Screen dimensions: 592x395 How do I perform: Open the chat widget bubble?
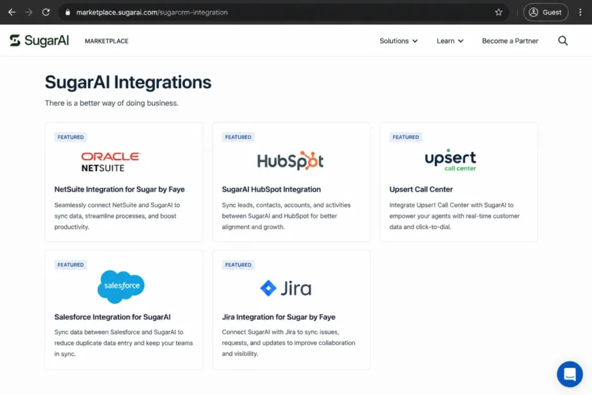click(569, 374)
